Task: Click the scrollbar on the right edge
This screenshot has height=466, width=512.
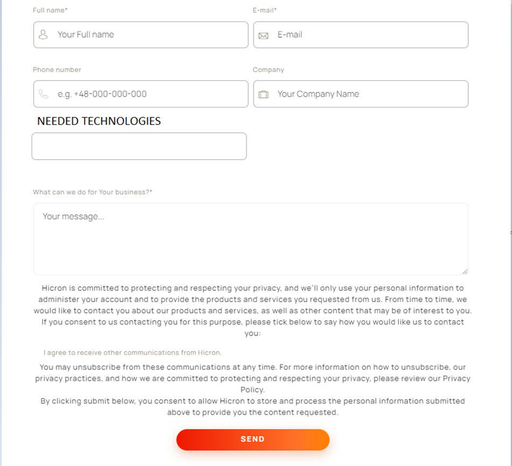Action: pos(509,233)
